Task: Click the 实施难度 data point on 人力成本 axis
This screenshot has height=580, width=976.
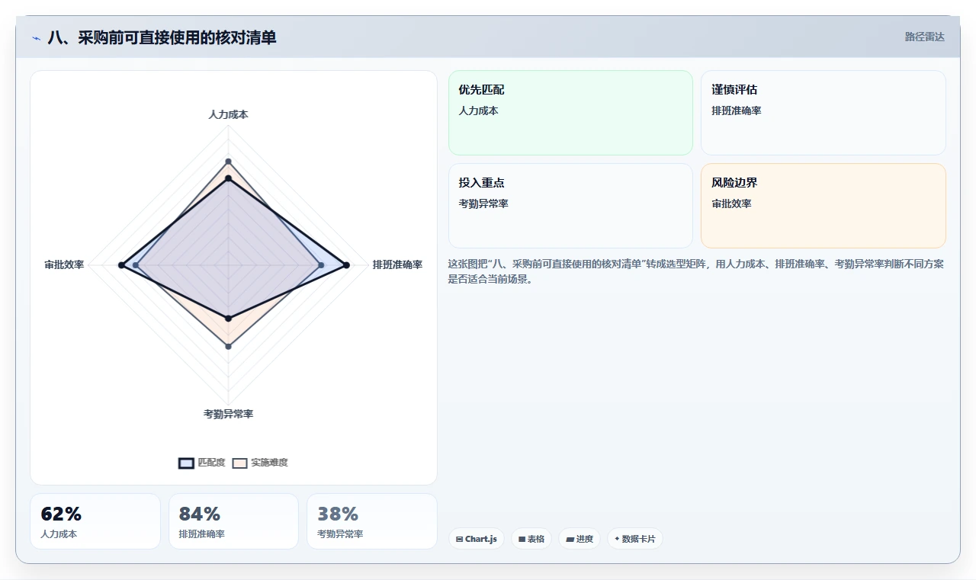Action: pyautogui.click(x=228, y=162)
